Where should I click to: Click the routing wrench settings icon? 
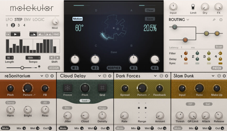pyautogui.click(x=214, y=20)
